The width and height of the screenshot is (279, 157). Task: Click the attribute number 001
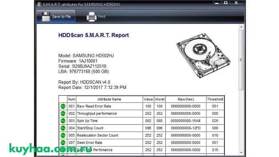coord(71,106)
